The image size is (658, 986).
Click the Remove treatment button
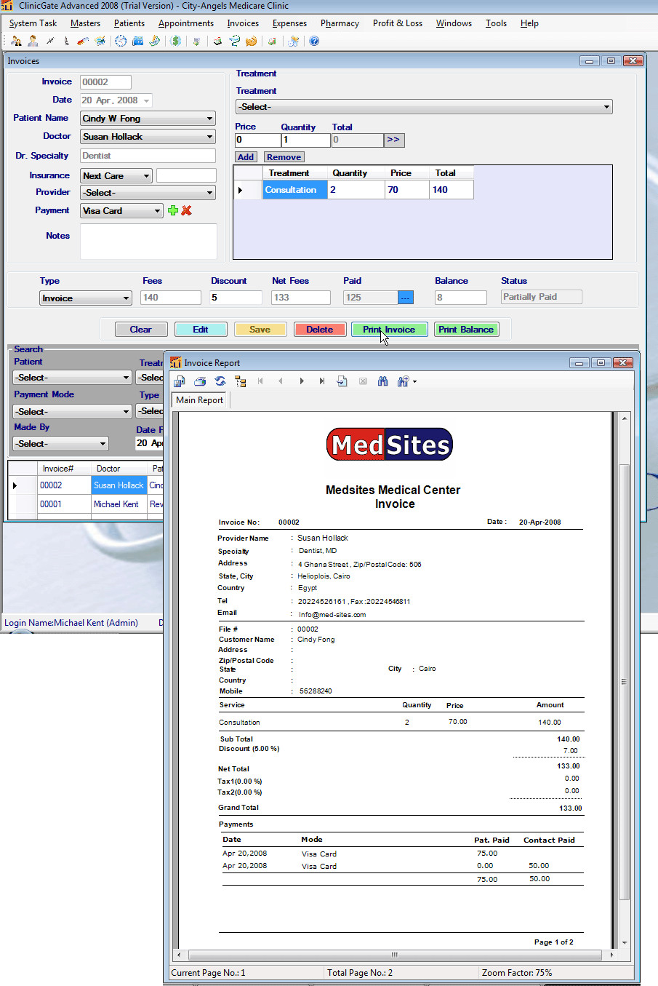point(284,157)
